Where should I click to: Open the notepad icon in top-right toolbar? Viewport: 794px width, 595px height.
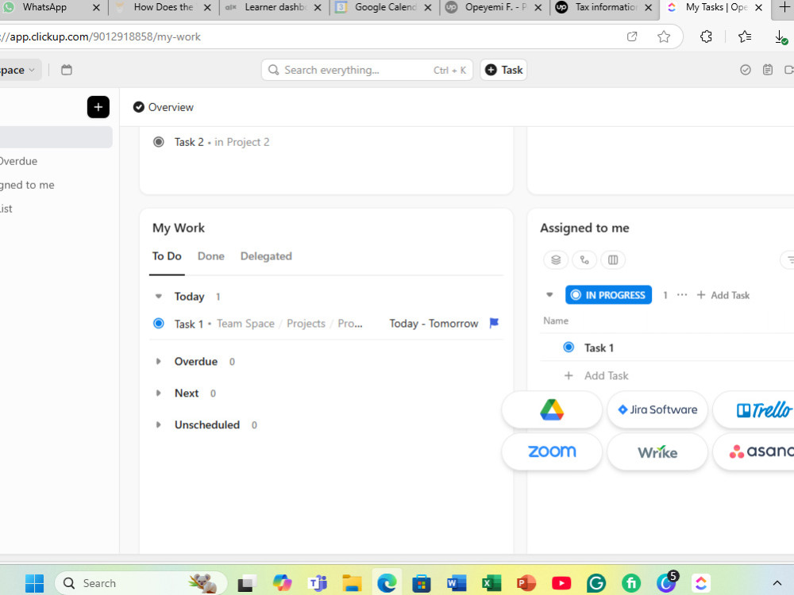pos(768,70)
